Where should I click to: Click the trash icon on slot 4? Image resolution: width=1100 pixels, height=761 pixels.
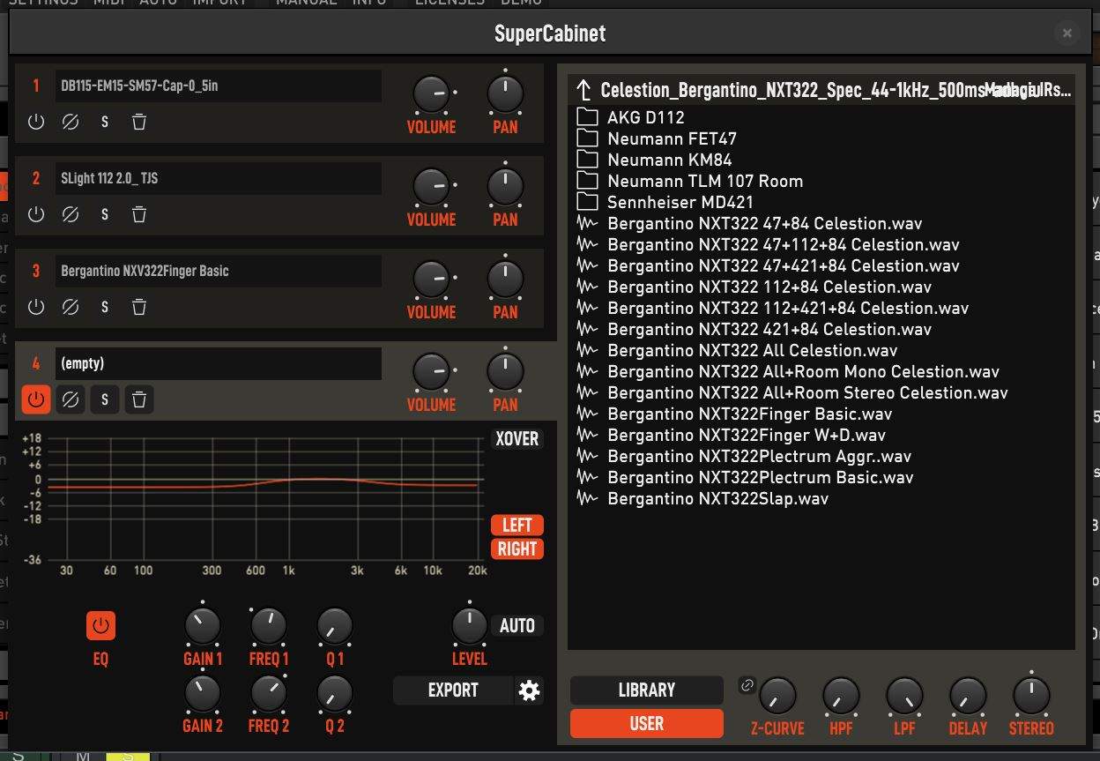point(139,399)
